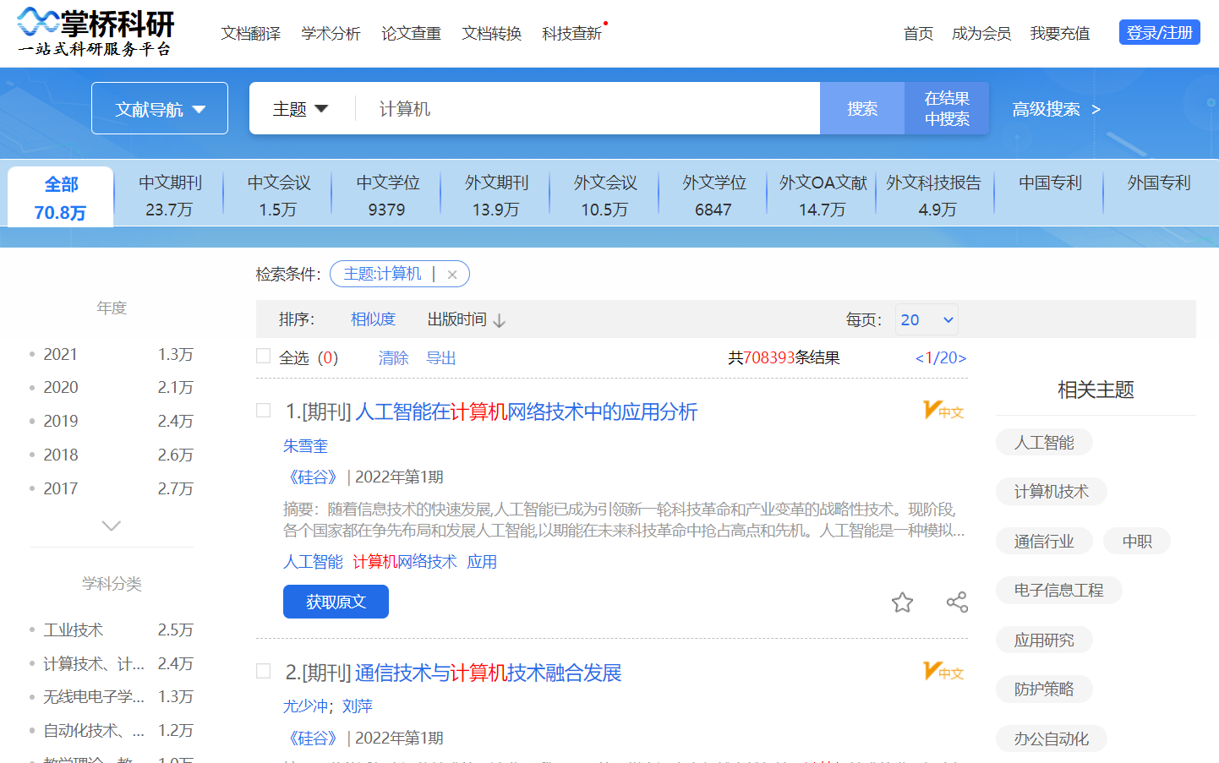Select related topic 电子信息工程 tag
This screenshot has height=763, width=1219.
click(x=1058, y=590)
